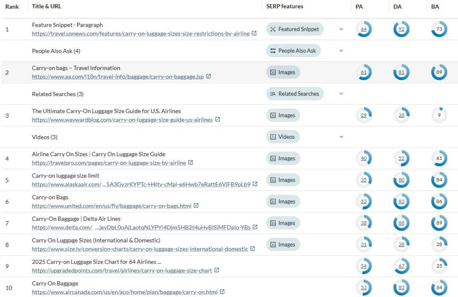Click the Images badge on the aa.com result

pos(283,72)
